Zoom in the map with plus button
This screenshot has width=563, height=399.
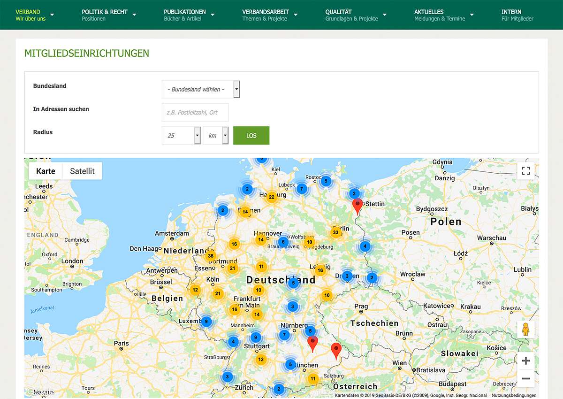(x=526, y=361)
